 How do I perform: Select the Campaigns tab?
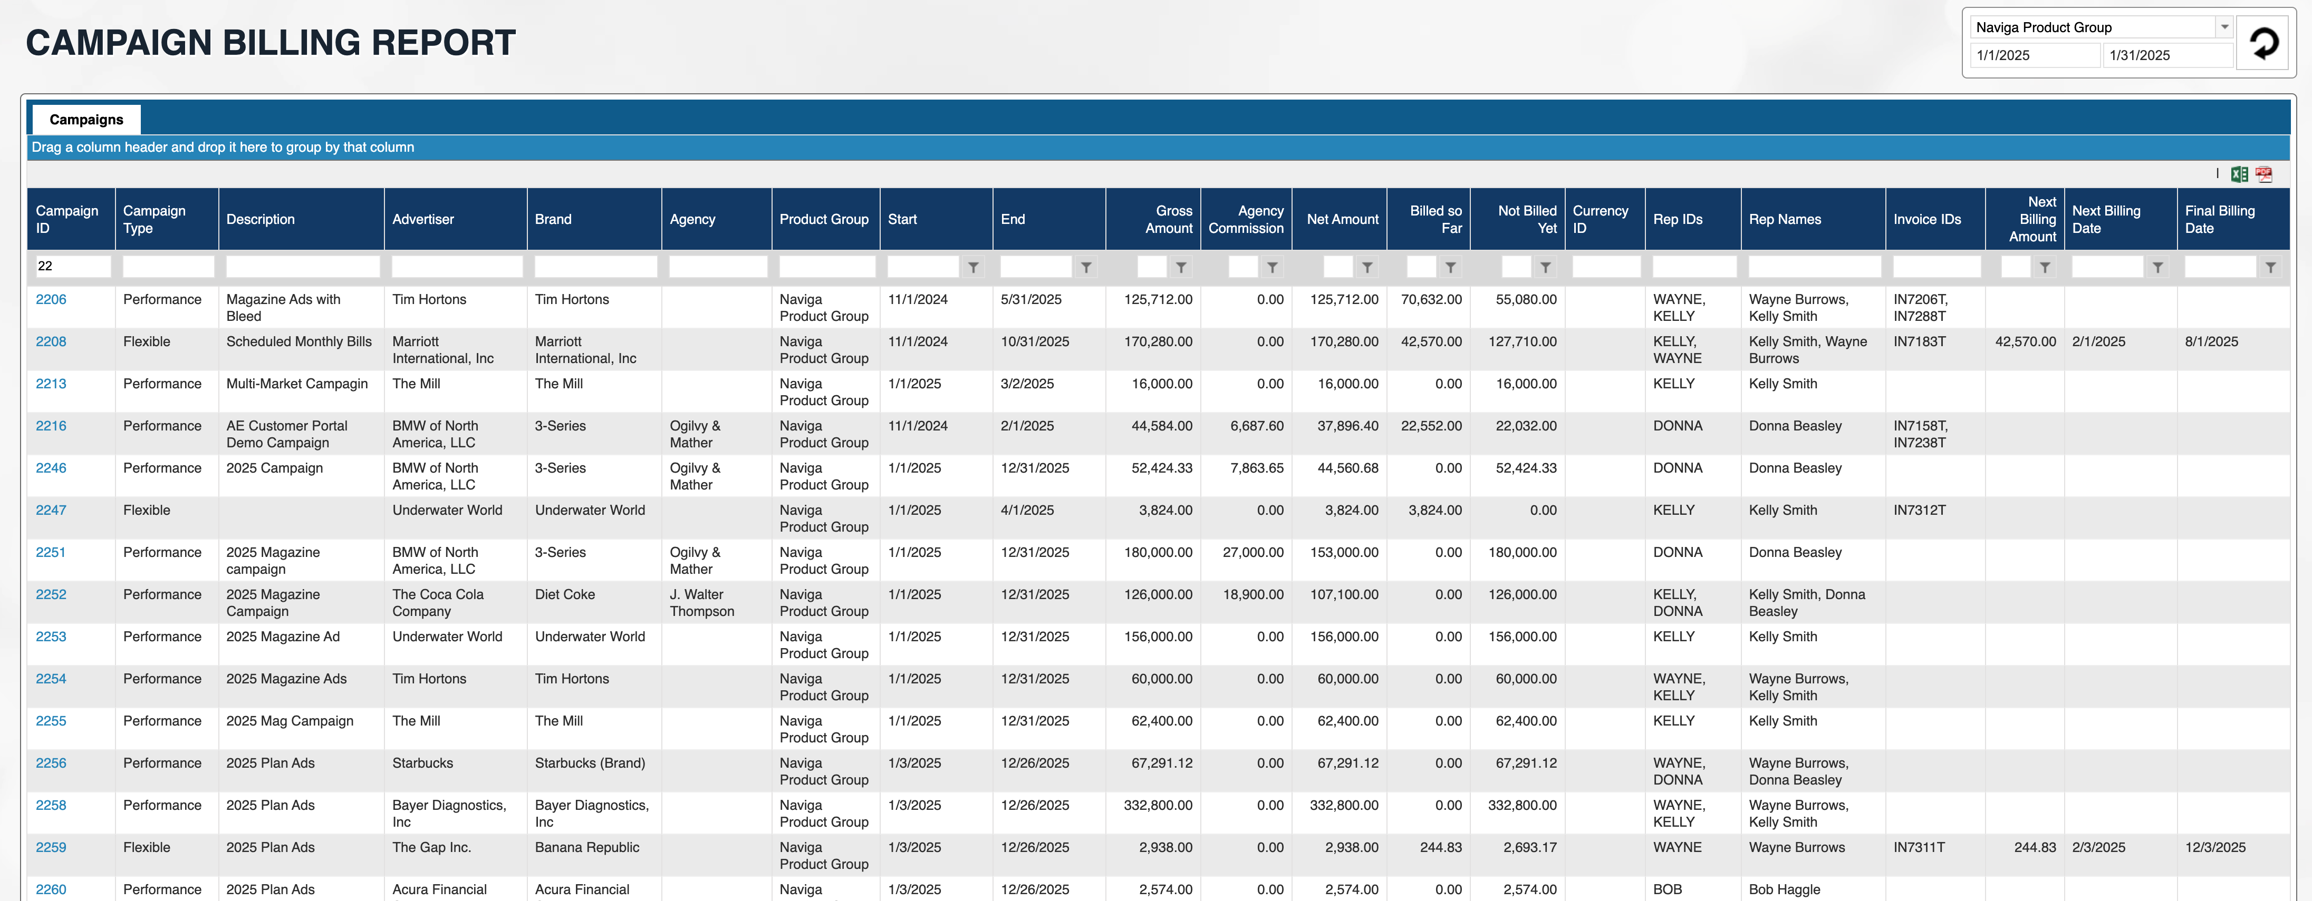[x=86, y=119]
